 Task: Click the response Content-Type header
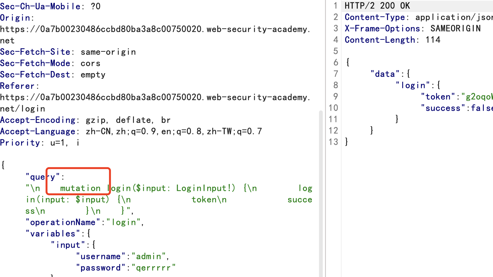pos(375,17)
